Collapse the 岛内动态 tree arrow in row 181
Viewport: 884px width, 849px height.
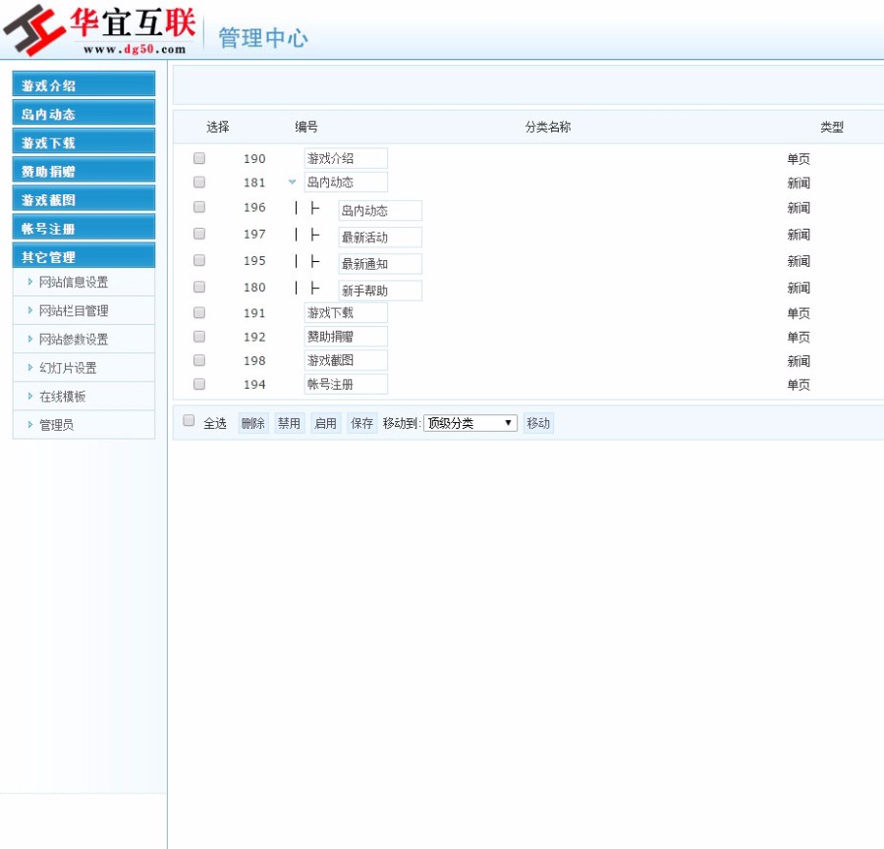[292, 183]
